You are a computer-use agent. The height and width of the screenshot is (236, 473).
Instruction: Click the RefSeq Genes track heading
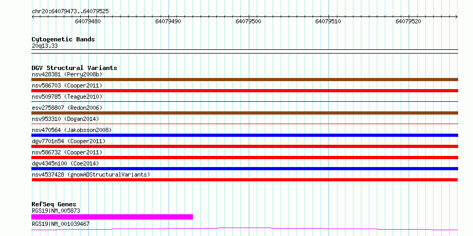(x=54, y=204)
